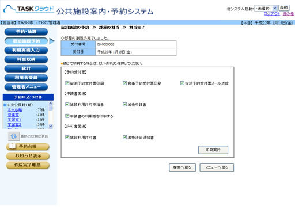Toggle 減免決定通知書 checkbox
Viewport: 295px width, 221px height.
124,137
